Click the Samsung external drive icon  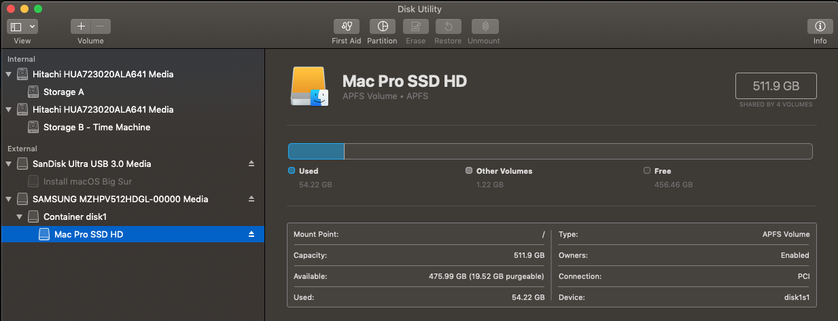[x=22, y=199]
